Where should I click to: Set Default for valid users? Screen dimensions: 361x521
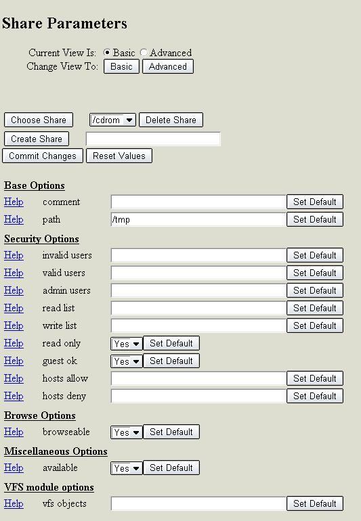tap(315, 273)
